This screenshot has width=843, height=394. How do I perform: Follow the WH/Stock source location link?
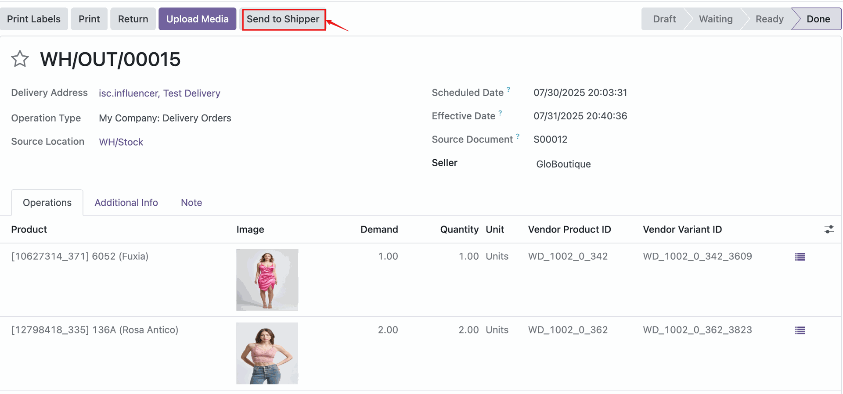[121, 142]
